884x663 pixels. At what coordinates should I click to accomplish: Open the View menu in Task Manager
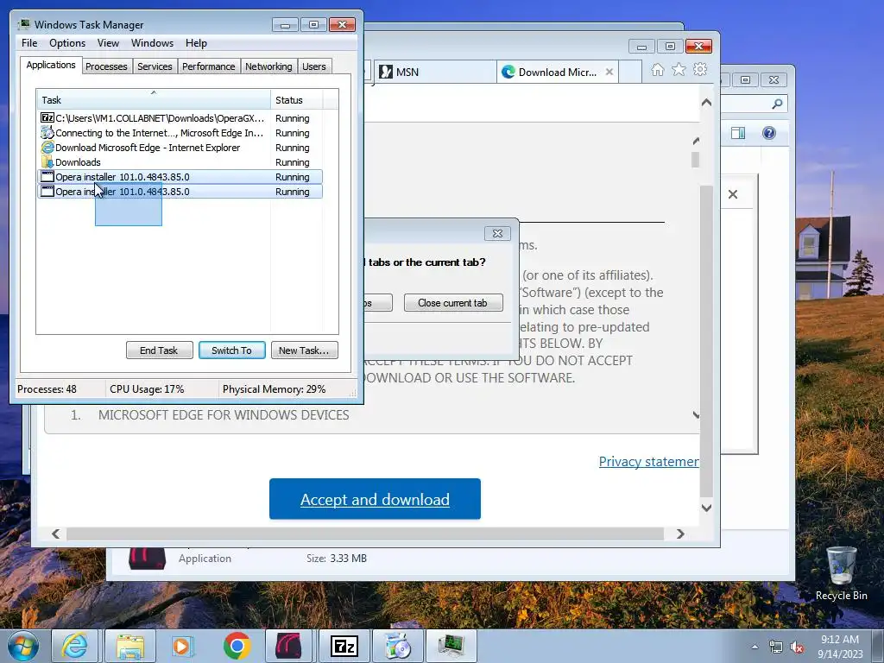108,43
